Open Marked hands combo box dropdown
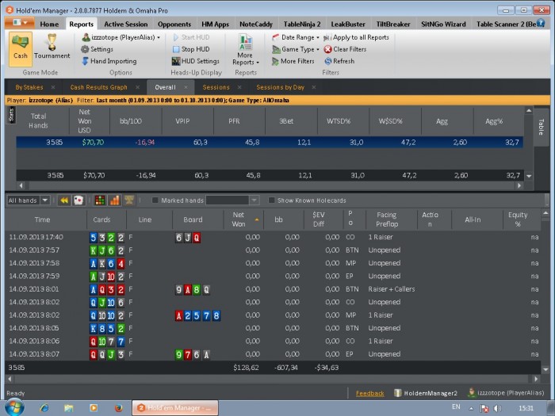Image resolution: width=555 pixels, height=416 pixels. coord(255,200)
